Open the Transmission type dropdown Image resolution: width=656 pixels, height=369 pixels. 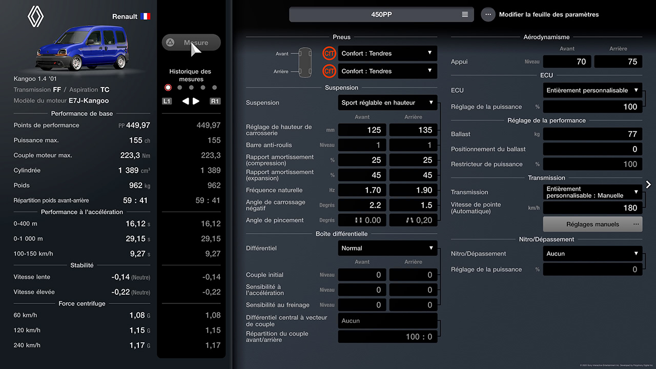click(592, 192)
